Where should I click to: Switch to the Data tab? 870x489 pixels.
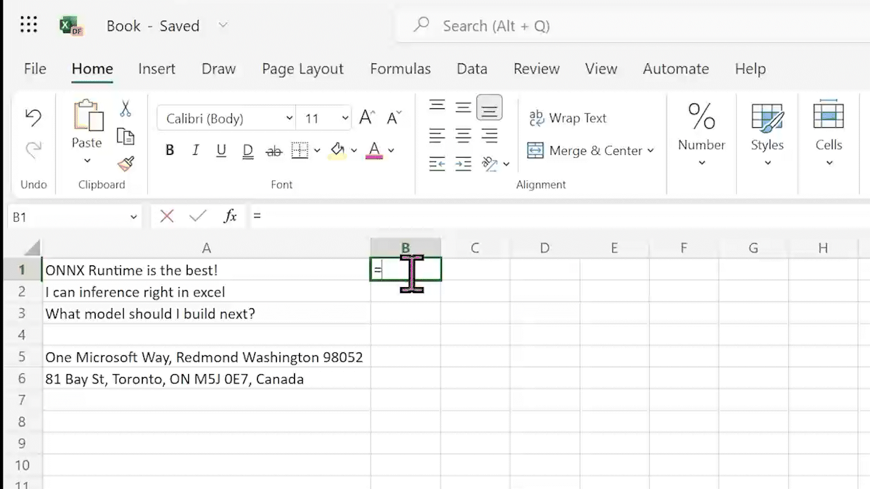[x=472, y=69]
